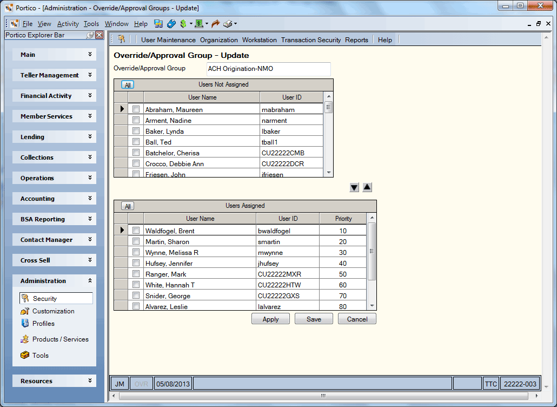Open the Transaction Security menu
The height and width of the screenshot is (407, 557).
point(311,40)
